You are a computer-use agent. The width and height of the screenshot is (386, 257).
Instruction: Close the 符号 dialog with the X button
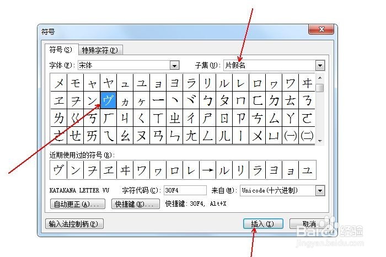[x=321, y=29]
